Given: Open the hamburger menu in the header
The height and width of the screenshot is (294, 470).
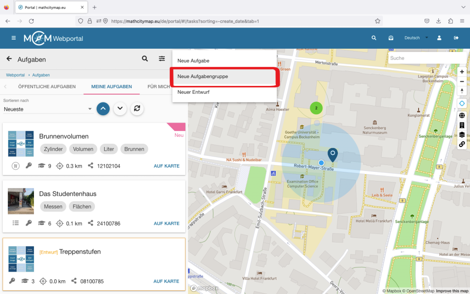Looking at the screenshot, I should [x=14, y=38].
